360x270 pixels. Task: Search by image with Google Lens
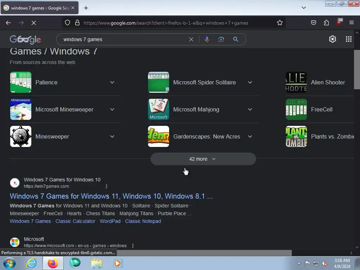(x=221, y=39)
